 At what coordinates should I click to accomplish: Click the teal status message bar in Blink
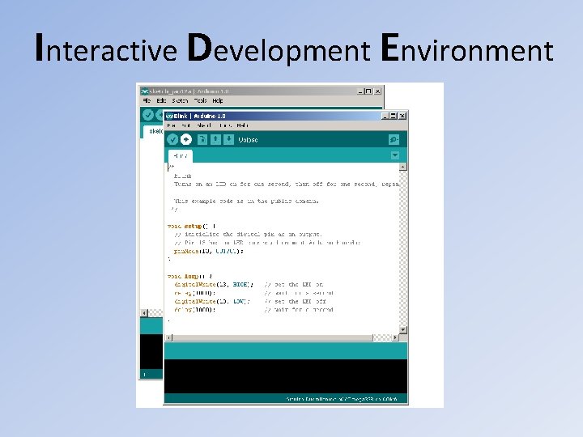tap(286, 350)
